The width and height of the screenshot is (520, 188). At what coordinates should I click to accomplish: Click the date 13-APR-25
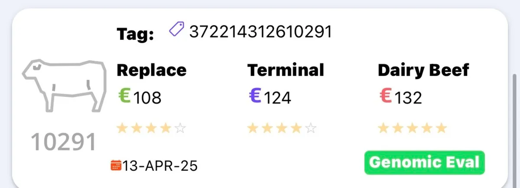tap(160, 166)
